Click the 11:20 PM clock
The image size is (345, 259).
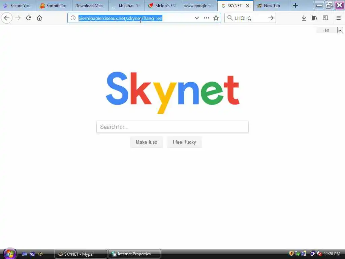coord(332,254)
